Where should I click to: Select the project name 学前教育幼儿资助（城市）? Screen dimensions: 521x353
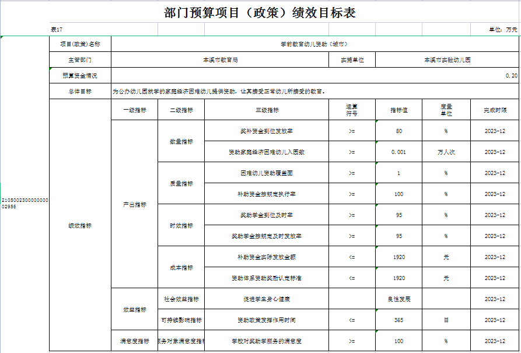[x=314, y=44]
